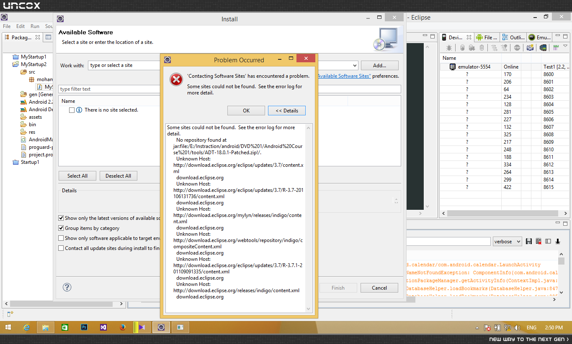Open the Run menu in Eclipse
Viewport: 572px width, 344px height.
(x=35, y=26)
